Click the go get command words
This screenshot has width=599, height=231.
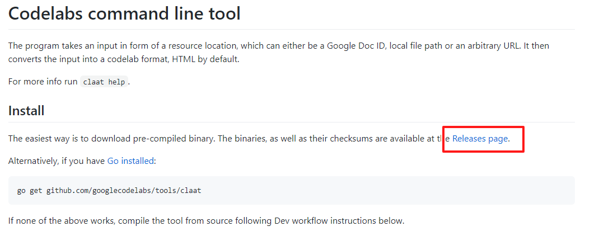pyautogui.click(x=30, y=190)
